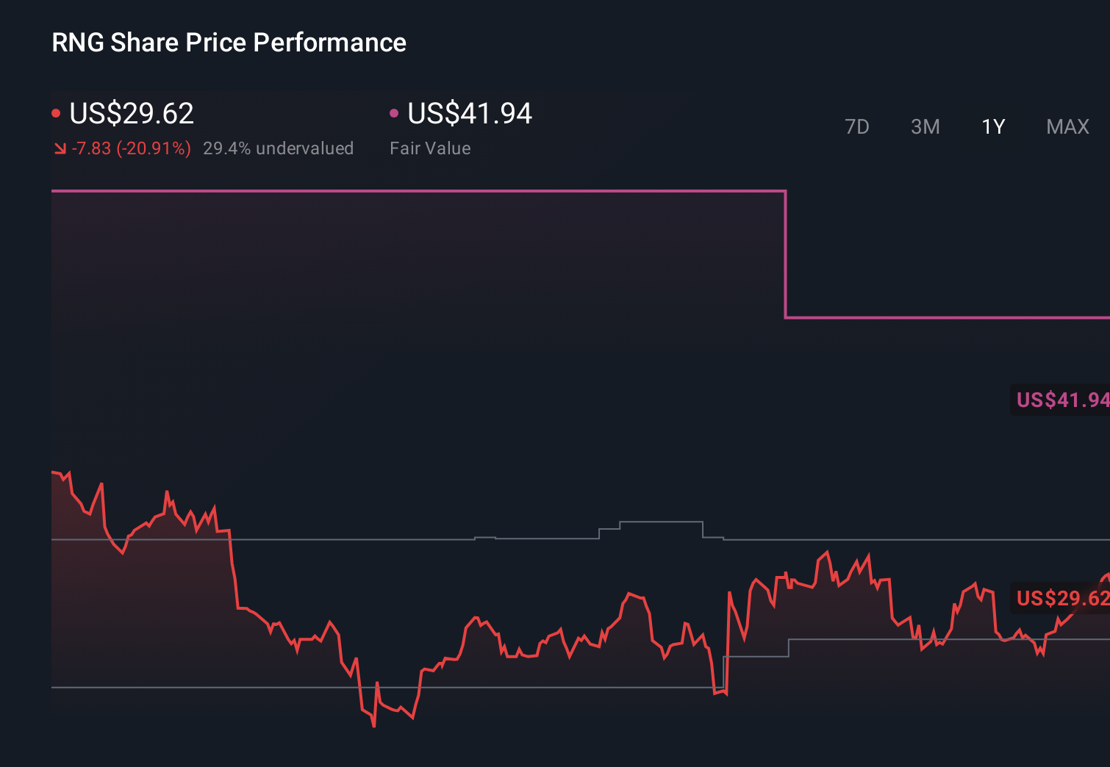This screenshot has width=1110, height=767.
Task: Switch to the 3M time range
Action: coord(925,126)
